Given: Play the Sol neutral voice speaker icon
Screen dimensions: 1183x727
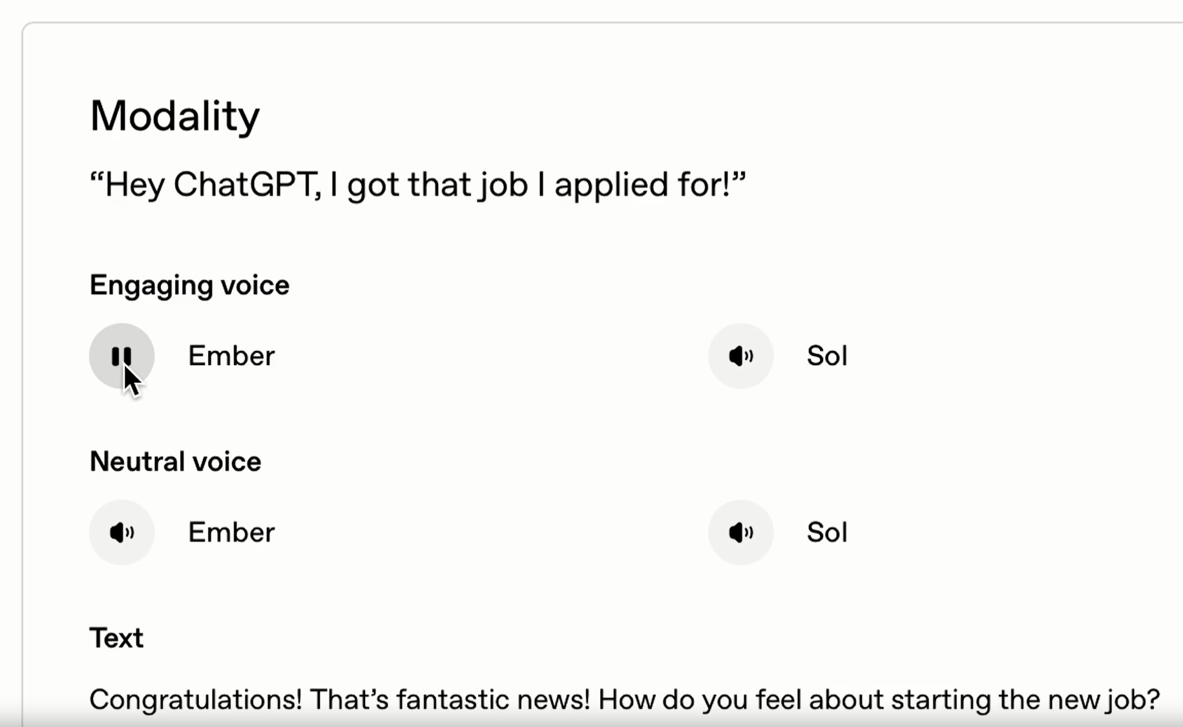Looking at the screenshot, I should pos(740,532).
